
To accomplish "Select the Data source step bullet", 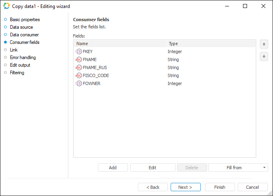I will (x=6, y=27).
